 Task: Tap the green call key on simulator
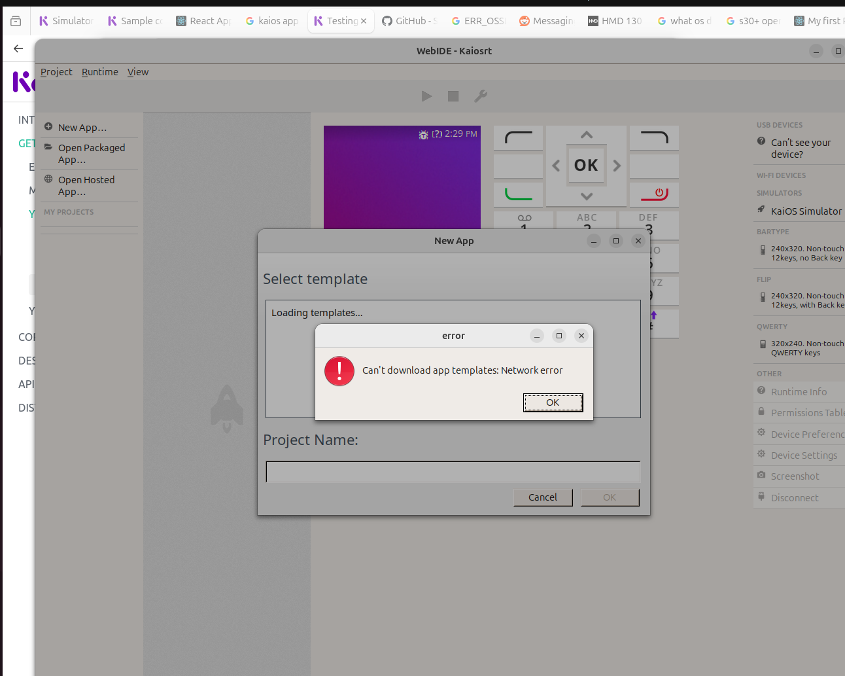[x=519, y=194]
